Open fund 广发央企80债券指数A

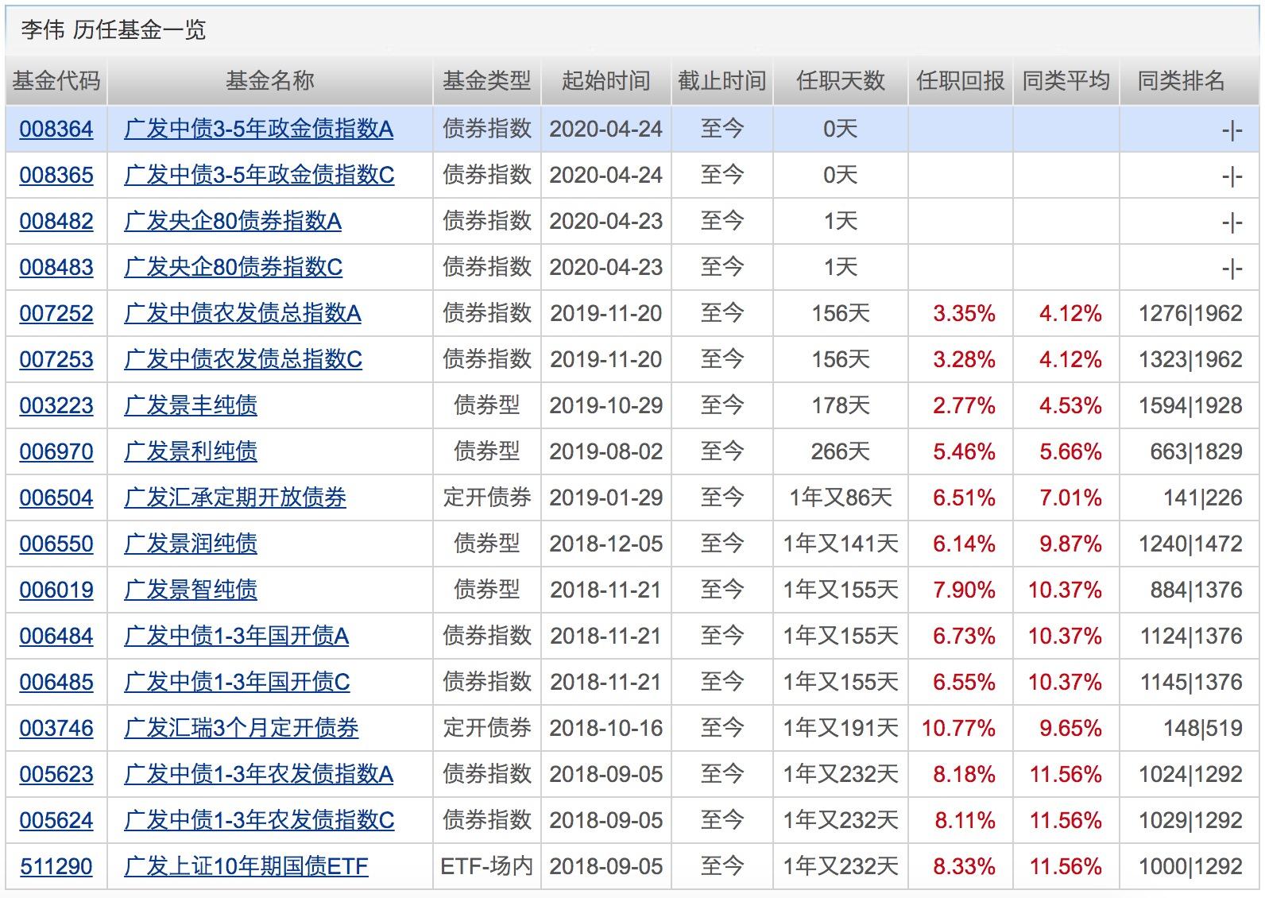point(233,221)
